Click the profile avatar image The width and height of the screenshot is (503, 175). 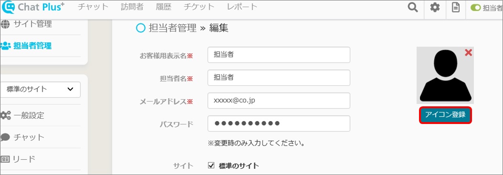point(445,75)
